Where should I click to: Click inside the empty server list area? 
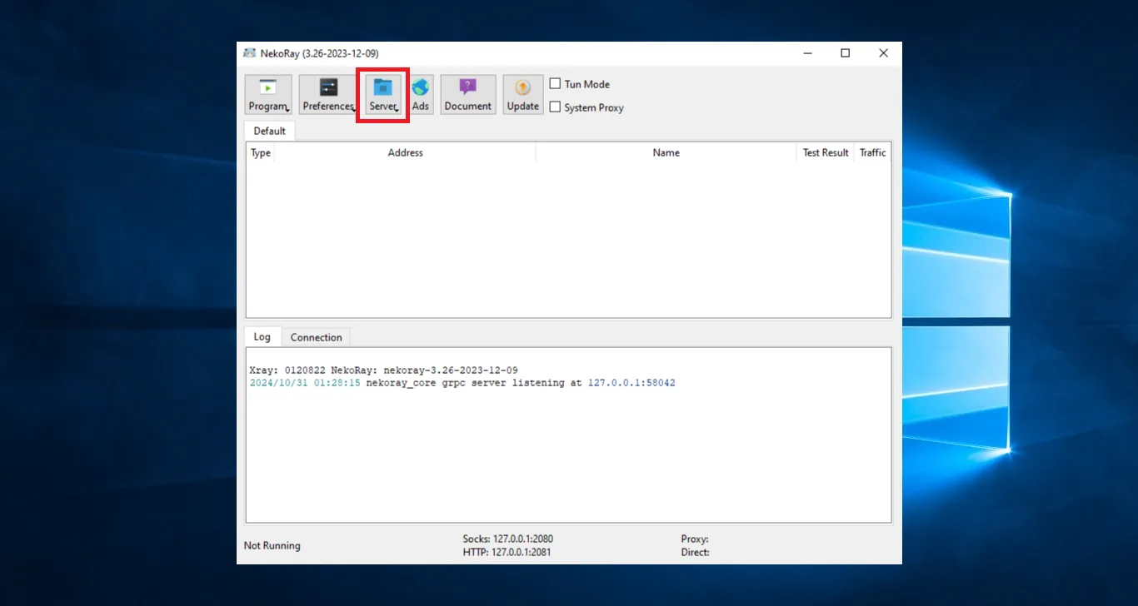pos(568,239)
